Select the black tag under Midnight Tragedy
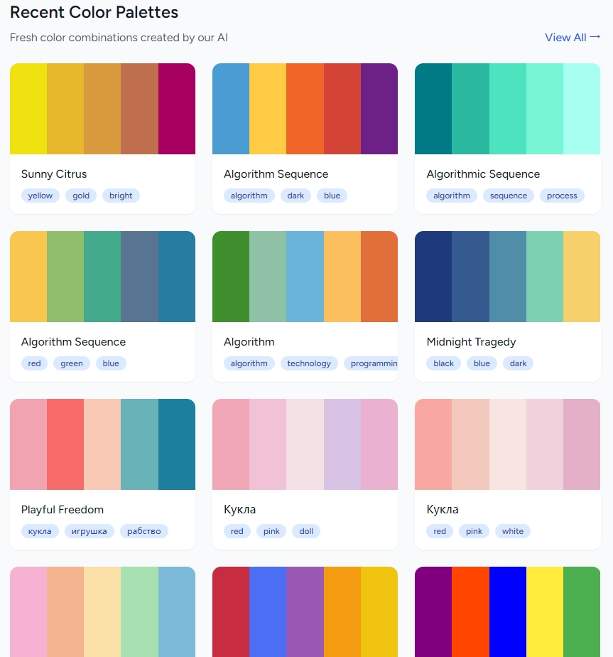 pos(443,363)
